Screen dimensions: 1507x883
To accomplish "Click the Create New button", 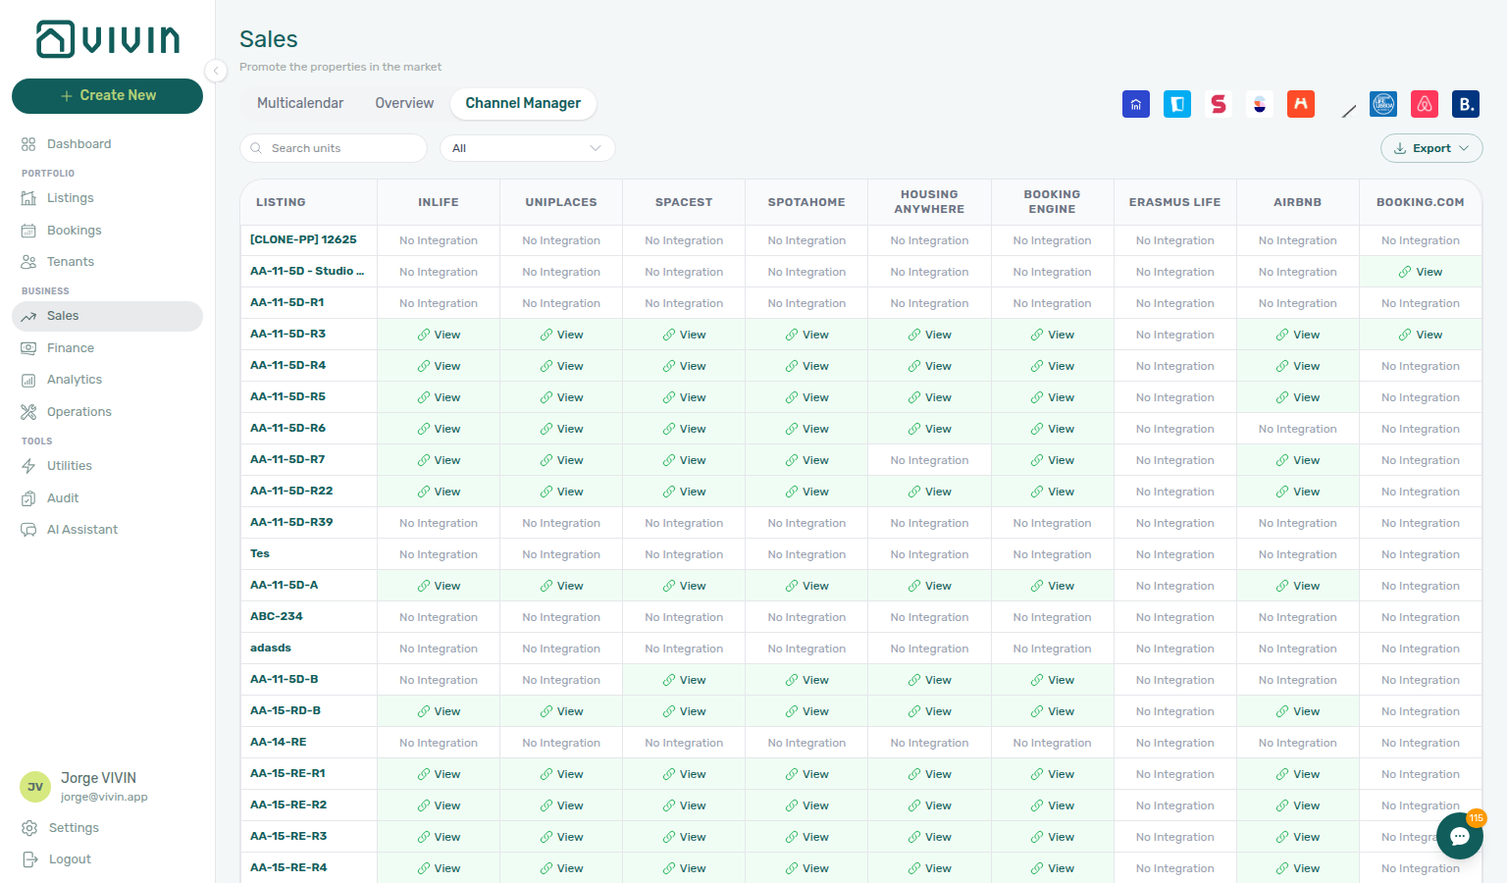I will coord(107,96).
